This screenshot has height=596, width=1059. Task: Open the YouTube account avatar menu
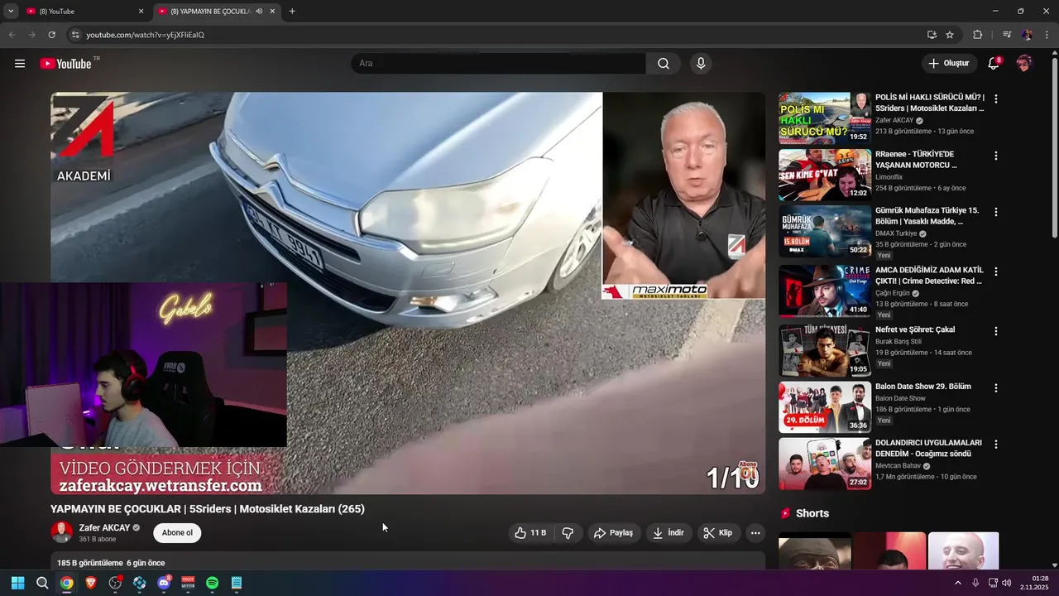(1024, 64)
